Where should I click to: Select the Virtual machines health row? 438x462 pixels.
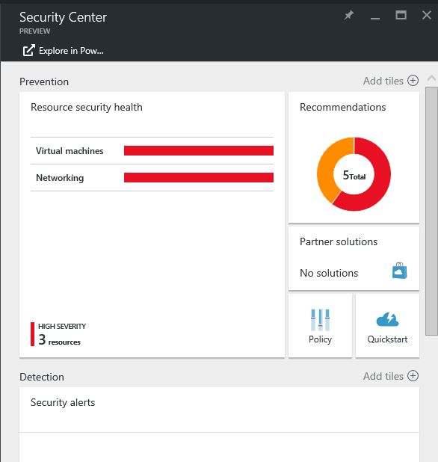(x=152, y=150)
